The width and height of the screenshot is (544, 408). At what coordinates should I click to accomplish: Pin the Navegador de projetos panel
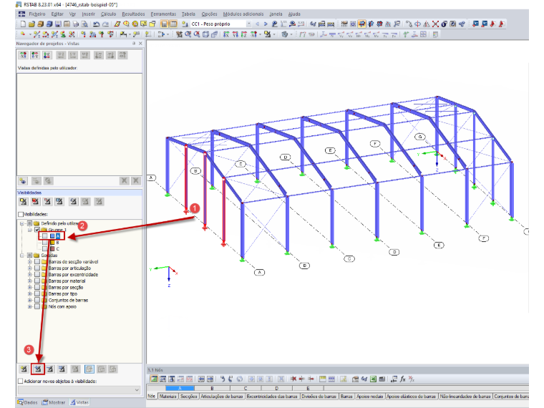[x=134, y=44]
